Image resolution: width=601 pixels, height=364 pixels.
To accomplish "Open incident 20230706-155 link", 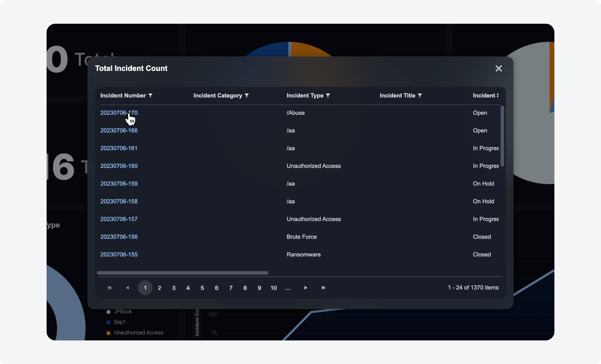I will (119, 254).
